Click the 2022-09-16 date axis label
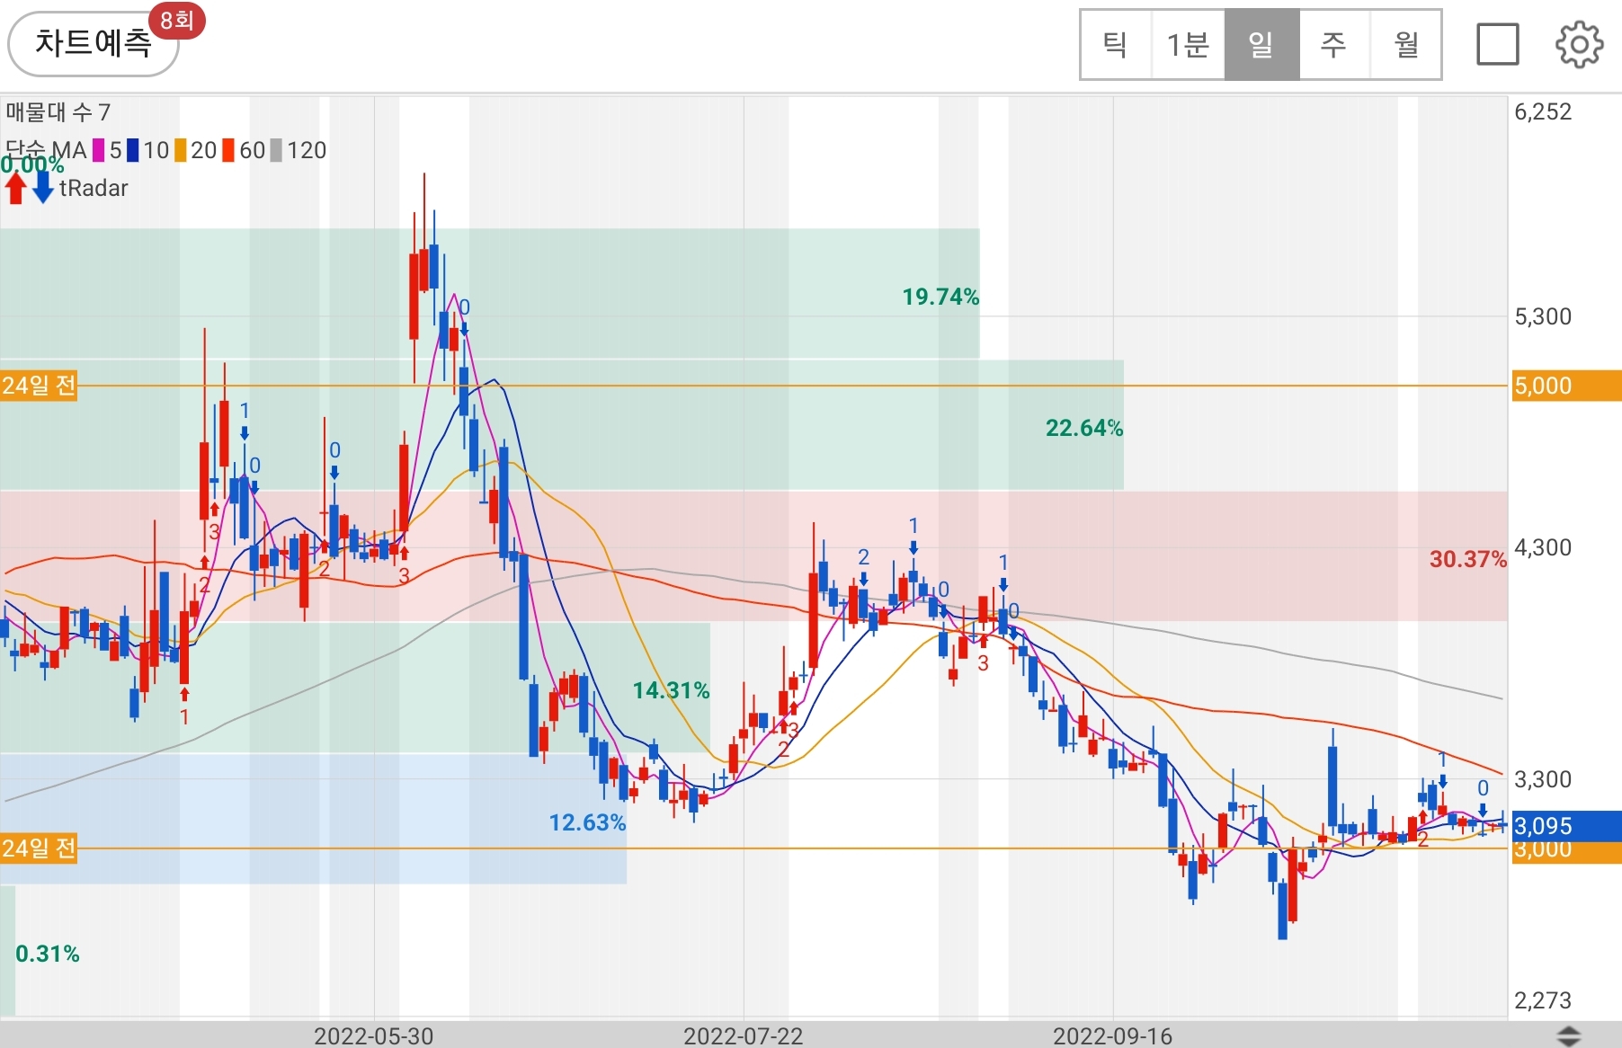 [x=1112, y=1035]
